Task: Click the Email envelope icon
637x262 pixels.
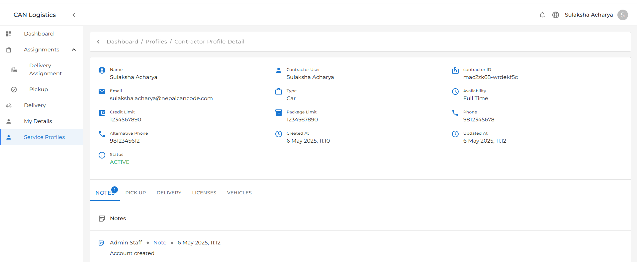Action: point(102,92)
